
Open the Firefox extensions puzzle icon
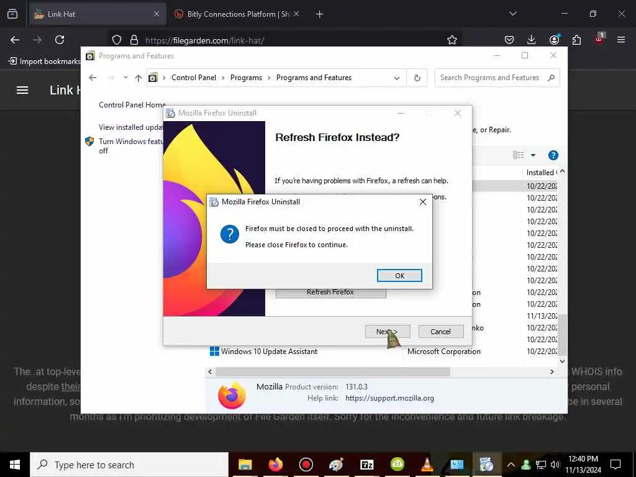tap(576, 40)
